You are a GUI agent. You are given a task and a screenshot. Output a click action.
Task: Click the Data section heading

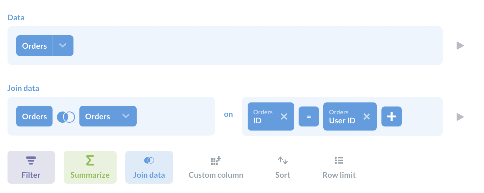(x=16, y=17)
